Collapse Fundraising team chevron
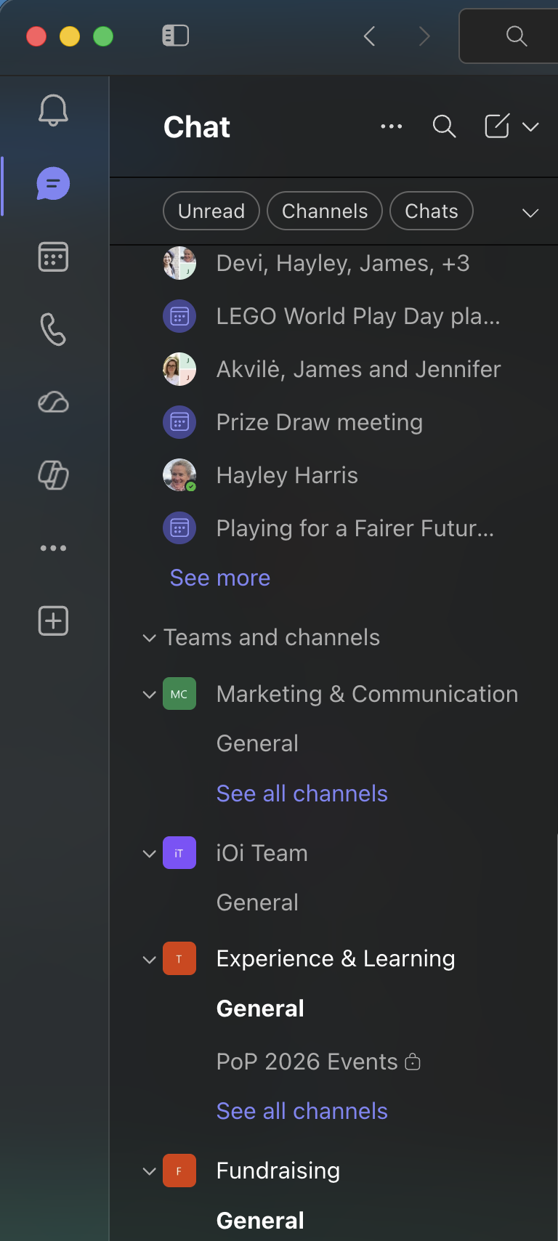The image size is (558, 1241). (x=149, y=1171)
